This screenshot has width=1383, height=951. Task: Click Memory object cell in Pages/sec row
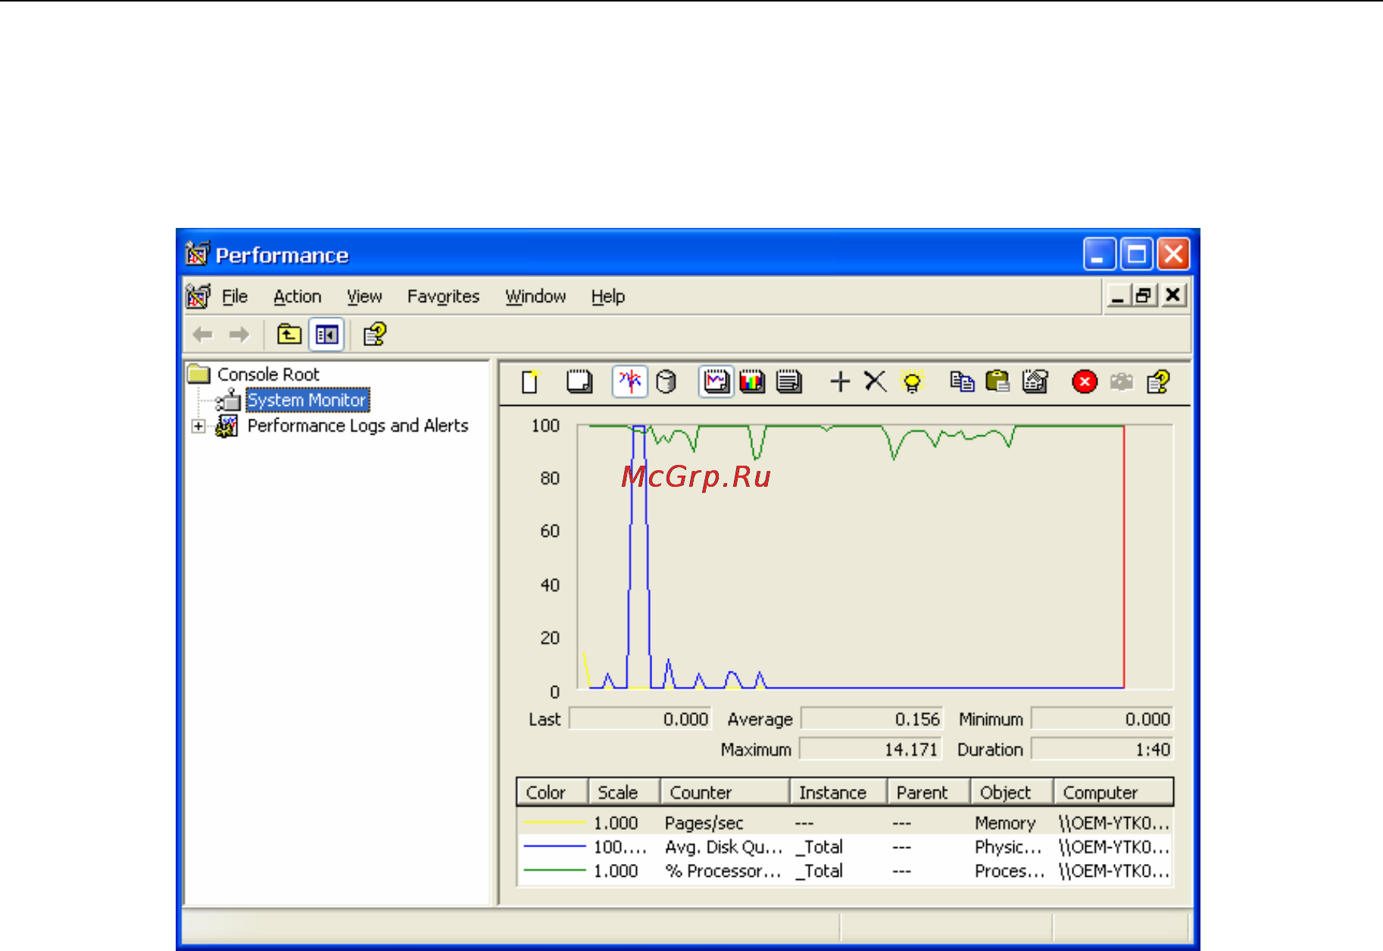click(x=1005, y=822)
